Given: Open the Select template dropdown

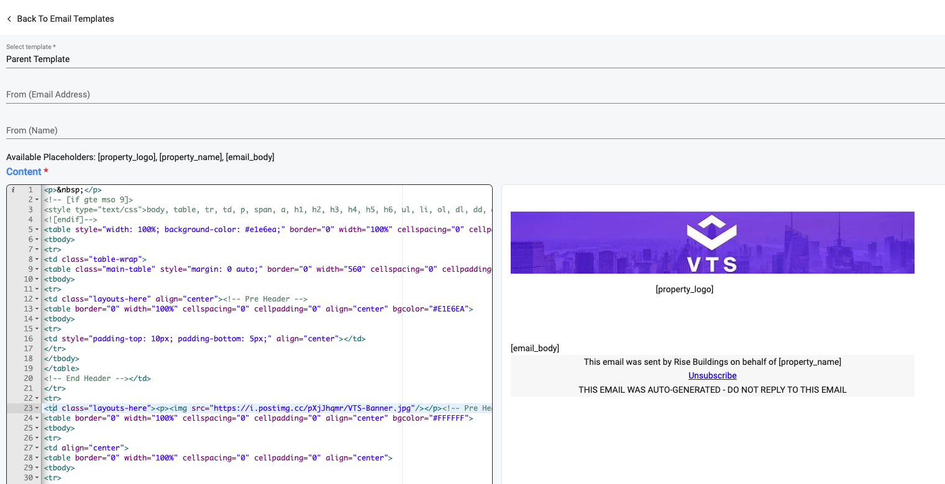Looking at the screenshot, I should pos(475,59).
